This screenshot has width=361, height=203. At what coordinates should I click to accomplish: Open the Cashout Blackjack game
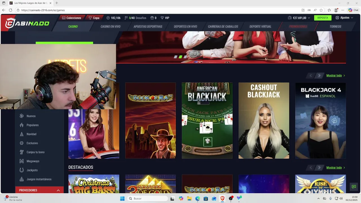click(264, 120)
